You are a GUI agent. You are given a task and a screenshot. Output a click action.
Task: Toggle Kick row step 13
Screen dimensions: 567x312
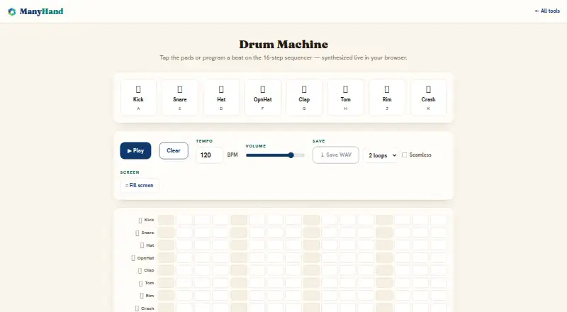384,220
